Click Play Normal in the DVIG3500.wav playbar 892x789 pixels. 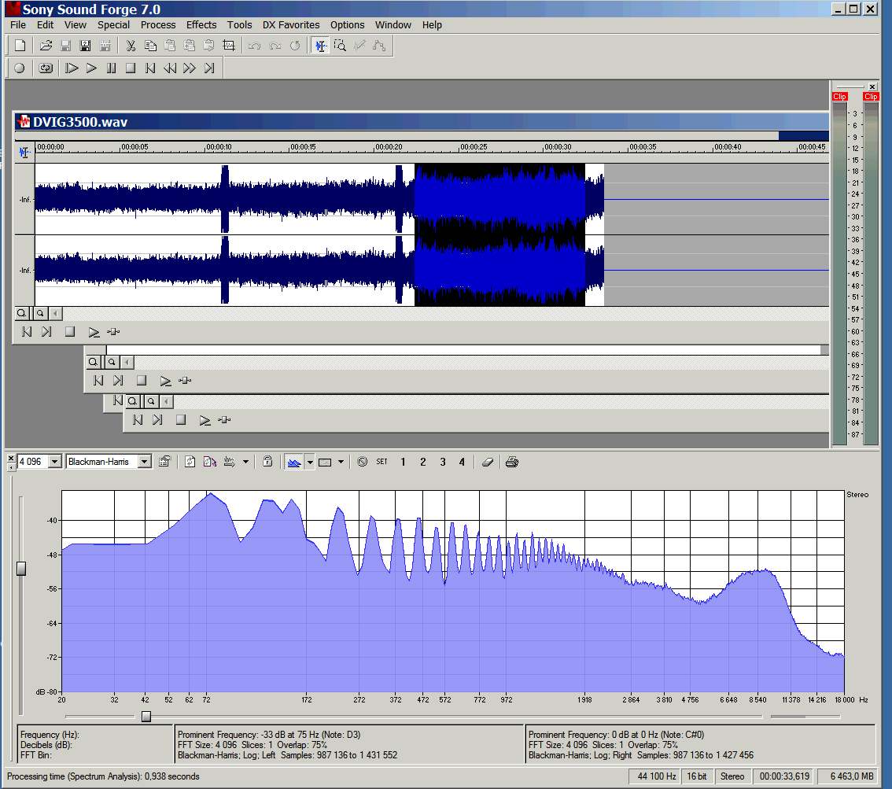[94, 332]
